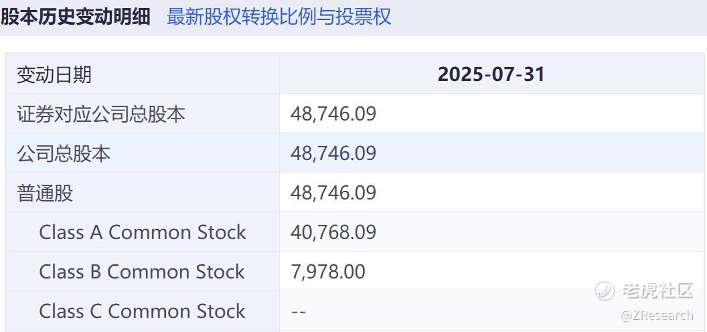
Task: Click the 普通股 total value 48,746.09
Action: [x=333, y=193]
